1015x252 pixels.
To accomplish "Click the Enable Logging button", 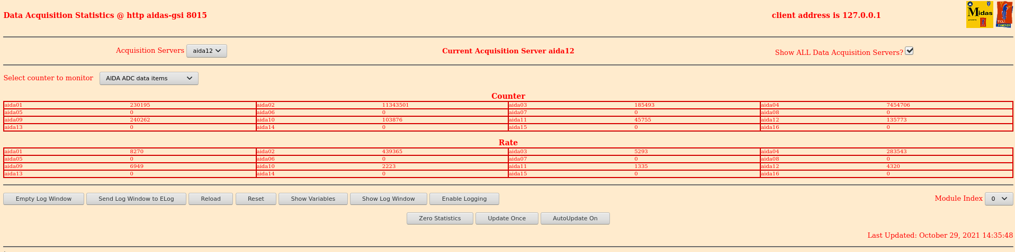I will 464,199.
